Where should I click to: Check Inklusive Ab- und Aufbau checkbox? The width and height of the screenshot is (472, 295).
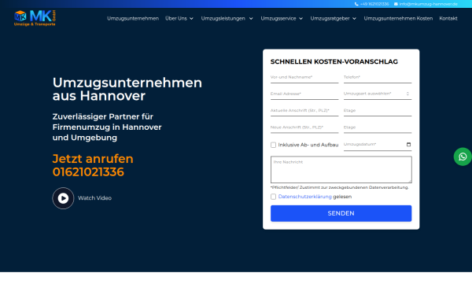[x=273, y=145]
